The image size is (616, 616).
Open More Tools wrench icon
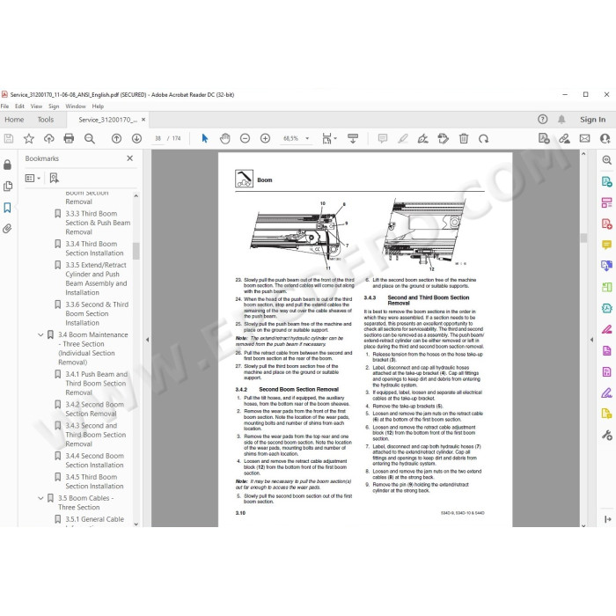(606, 435)
